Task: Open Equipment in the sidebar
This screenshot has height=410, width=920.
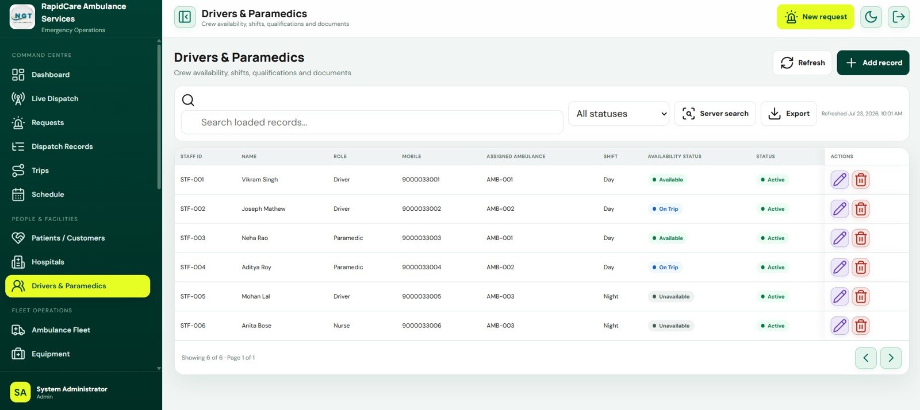Action: 78,354
